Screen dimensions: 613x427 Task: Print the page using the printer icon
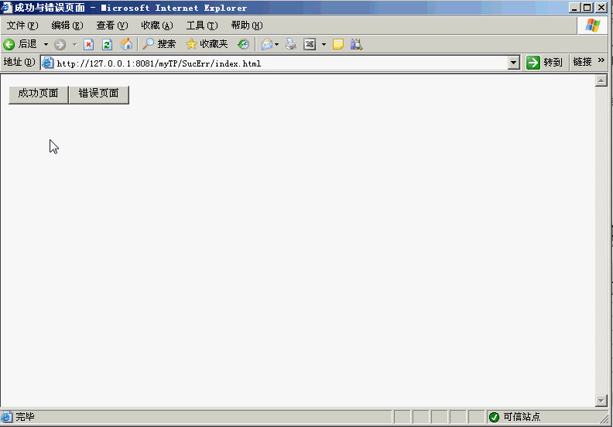[x=290, y=44]
